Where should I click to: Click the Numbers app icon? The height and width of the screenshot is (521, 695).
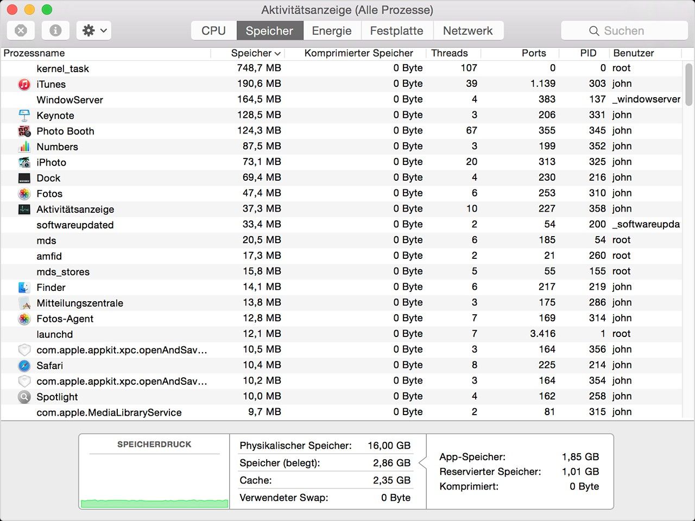[24, 147]
